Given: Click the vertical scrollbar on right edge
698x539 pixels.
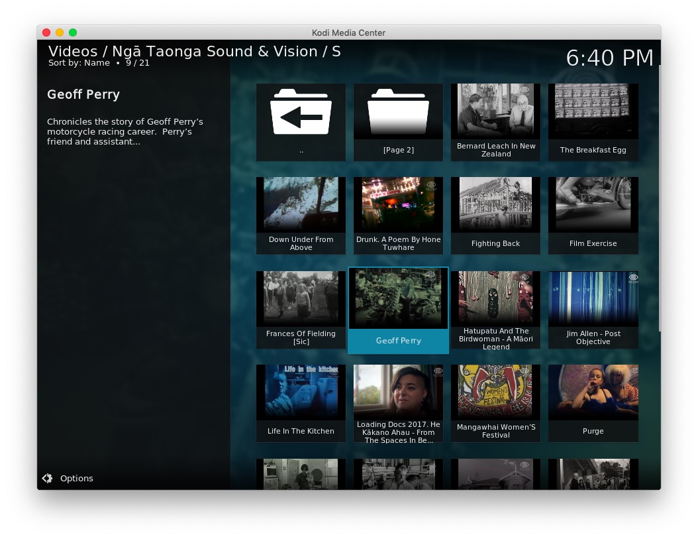Looking at the screenshot, I should point(659,199).
